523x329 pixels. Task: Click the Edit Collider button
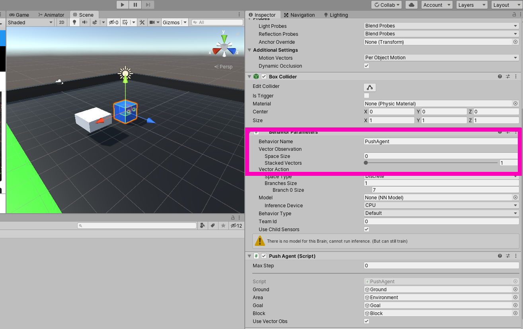370,87
